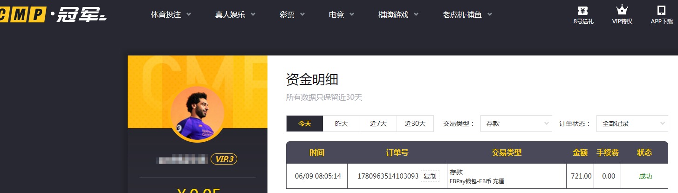The image size is (678, 193).
Task: Open the APP下载 phone icon
Action: [661, 10]
